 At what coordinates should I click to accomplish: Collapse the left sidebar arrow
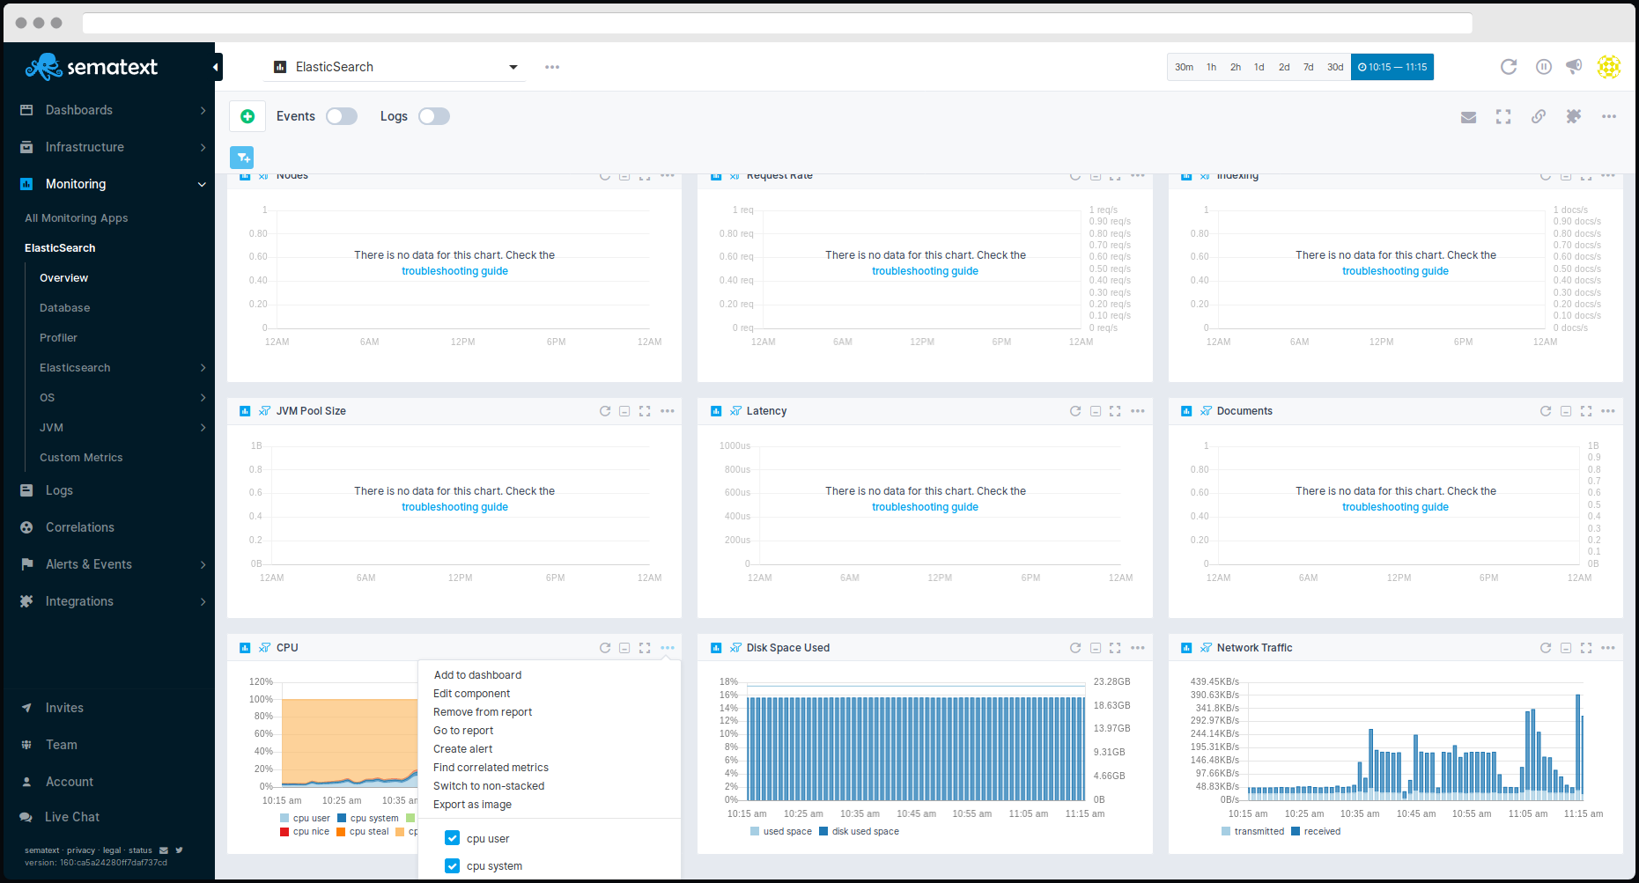click(x=216, y=67)
